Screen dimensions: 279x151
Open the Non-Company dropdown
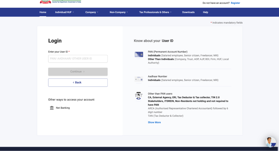pos(119,12)
